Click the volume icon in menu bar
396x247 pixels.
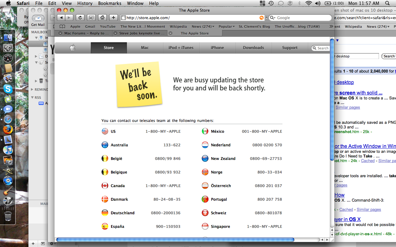[x=318, y=3]
